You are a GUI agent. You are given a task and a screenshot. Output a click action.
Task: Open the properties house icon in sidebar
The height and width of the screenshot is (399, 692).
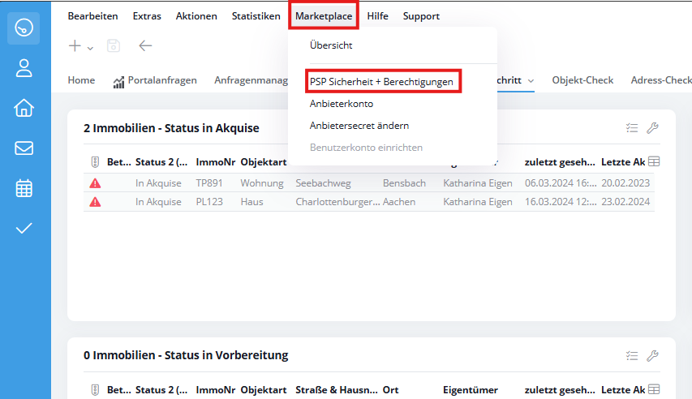coord(24,108)
